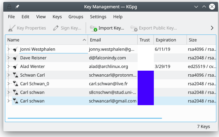Screen dimensions: 219x137
Task: Click the pin icon in title bar
Action: point(17,7)
